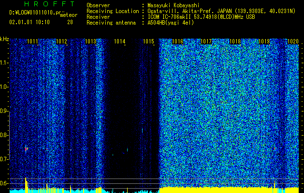Click the 1.1 frequency axis label
Viewport: 304px width, 193px height.
(x=4, y=63)
